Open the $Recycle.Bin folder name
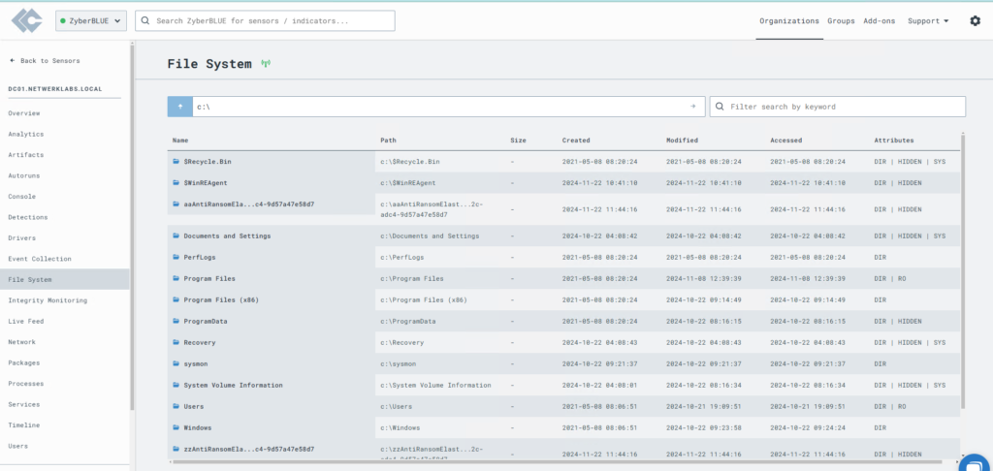Image resolution: width=993 pixels, height=471 pixels. click(x=208, y=162)
